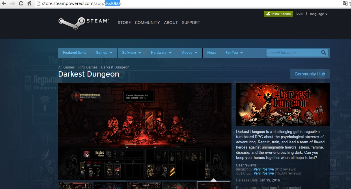The image size is (351, 189).
Task: Open COMMUNITY in top navigation
Action: pos(147,23)
